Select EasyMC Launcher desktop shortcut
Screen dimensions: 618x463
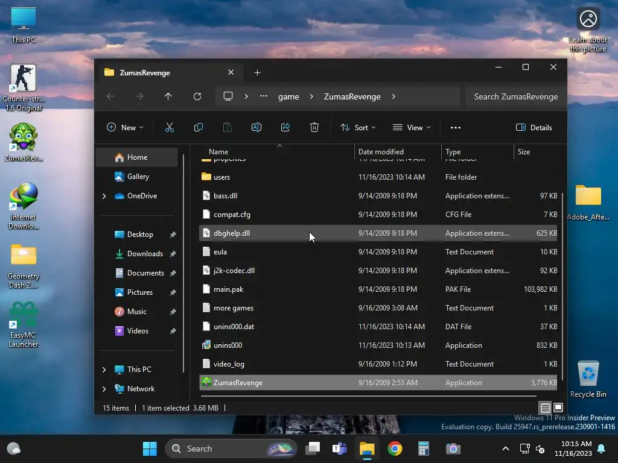(x=24, y=324)
